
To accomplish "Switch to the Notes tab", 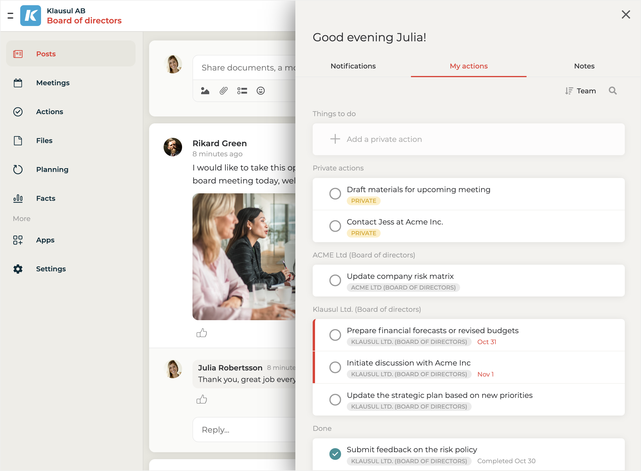I will tap(584, 66).
